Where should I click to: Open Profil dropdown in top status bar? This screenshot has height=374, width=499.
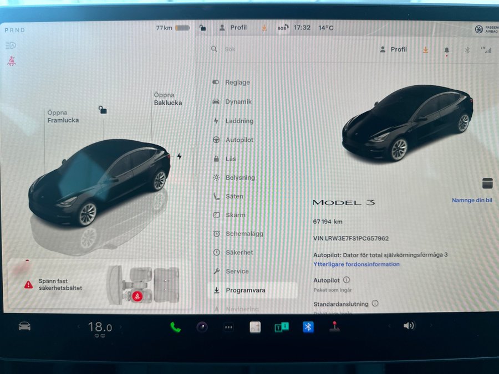pos(233,28)
